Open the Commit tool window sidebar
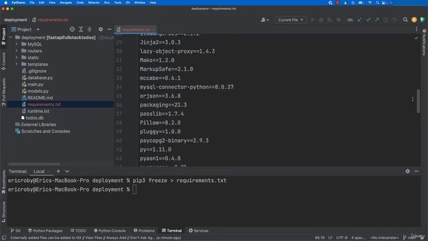 pos(3,61)
